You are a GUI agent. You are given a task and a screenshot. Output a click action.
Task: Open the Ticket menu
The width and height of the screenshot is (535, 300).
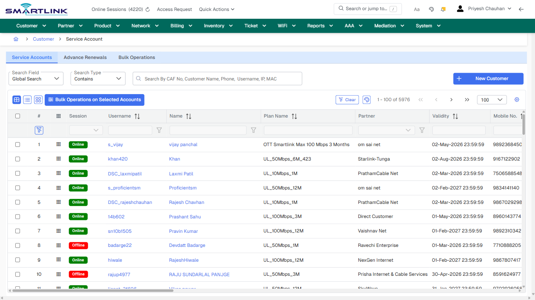(255, 25)
